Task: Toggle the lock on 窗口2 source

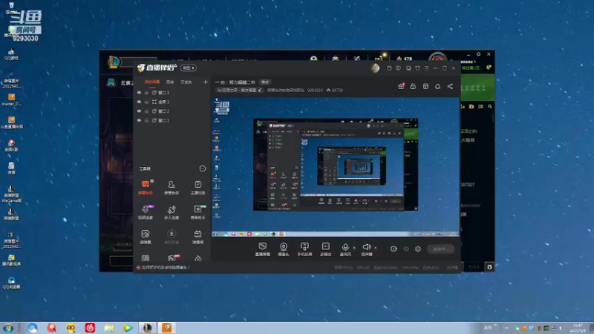Action: point(146,111)
